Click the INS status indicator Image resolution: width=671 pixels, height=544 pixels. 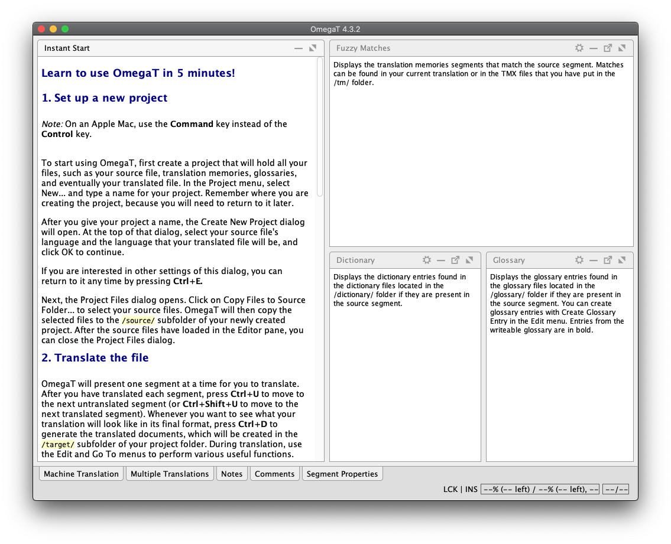471,489
